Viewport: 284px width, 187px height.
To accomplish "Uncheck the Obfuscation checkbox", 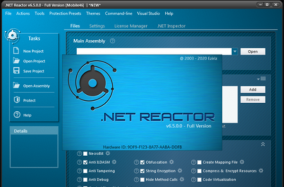I will [x=142, y=162].
